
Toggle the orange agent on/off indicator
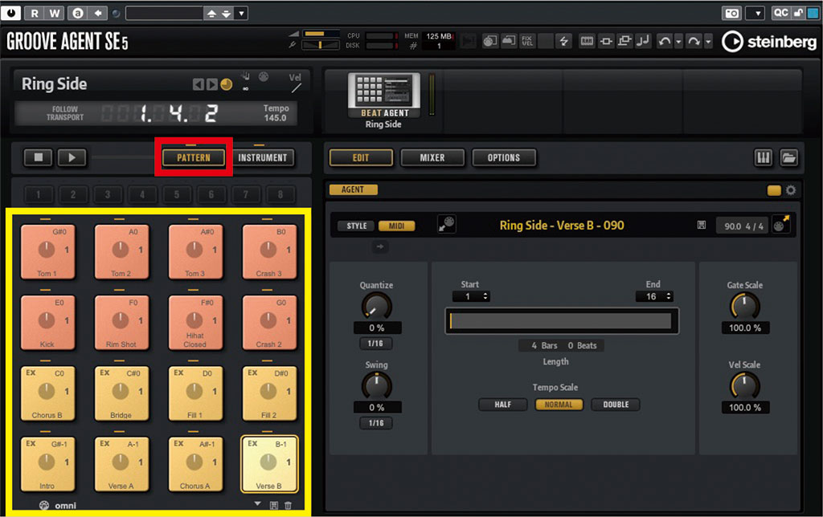tap(774, 190)
